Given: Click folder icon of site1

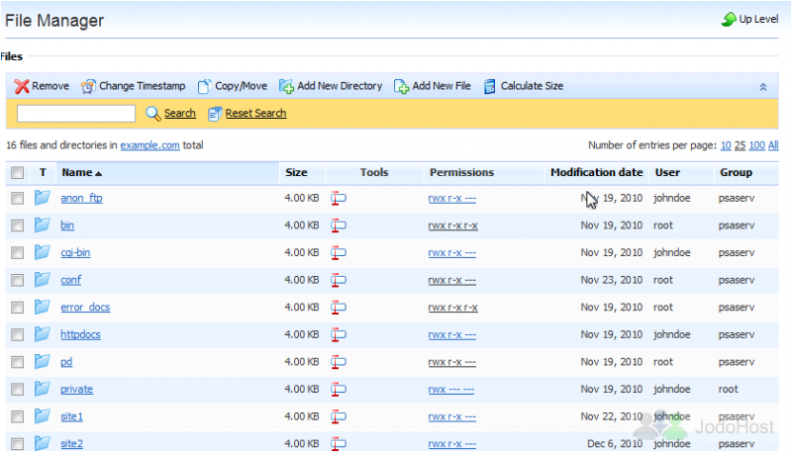Looking at the screenshot, I should point(43,415).
